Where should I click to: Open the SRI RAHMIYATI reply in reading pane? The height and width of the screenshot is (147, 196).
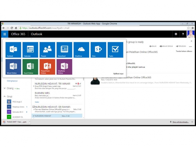tap(141, 80)
